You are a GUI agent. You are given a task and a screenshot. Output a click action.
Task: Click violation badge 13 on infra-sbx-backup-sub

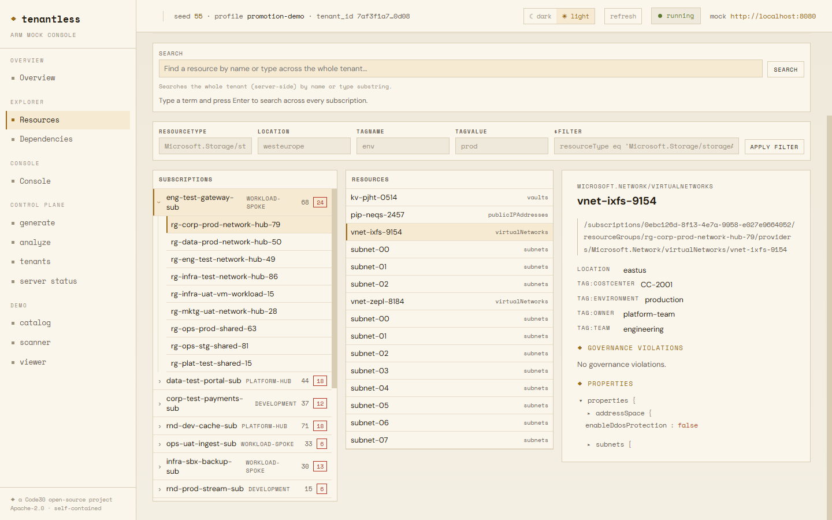pyautogui.click(x=320, y=466)
